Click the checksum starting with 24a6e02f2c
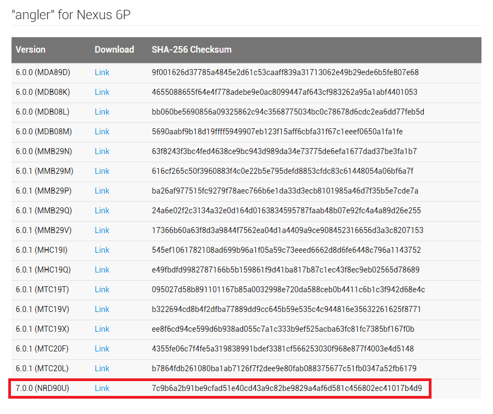The image size is (493, 414). 287,211
